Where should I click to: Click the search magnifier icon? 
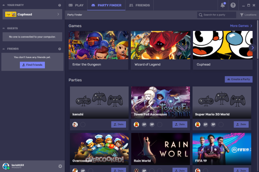(201, 15)
